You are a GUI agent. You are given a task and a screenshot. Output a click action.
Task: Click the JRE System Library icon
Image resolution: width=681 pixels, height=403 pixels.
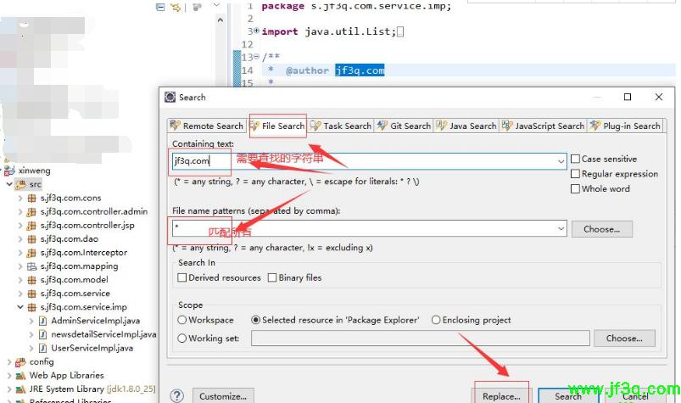click(x=20, y=389)
